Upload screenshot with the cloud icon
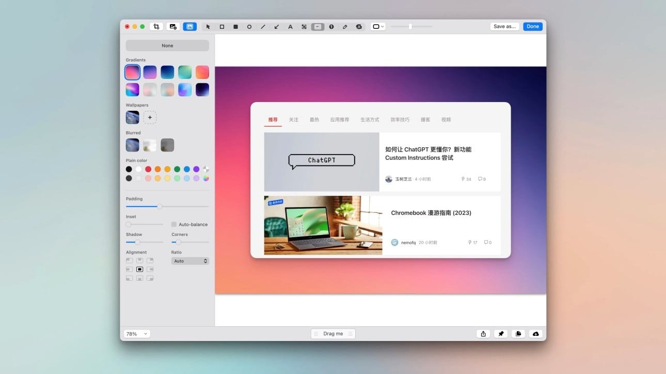The height and width of the screenshot is (374, 666). tap(535, 334)
